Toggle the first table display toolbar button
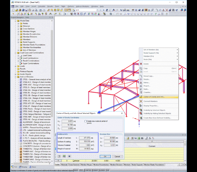The image size is (197, 172). point(66,10)
